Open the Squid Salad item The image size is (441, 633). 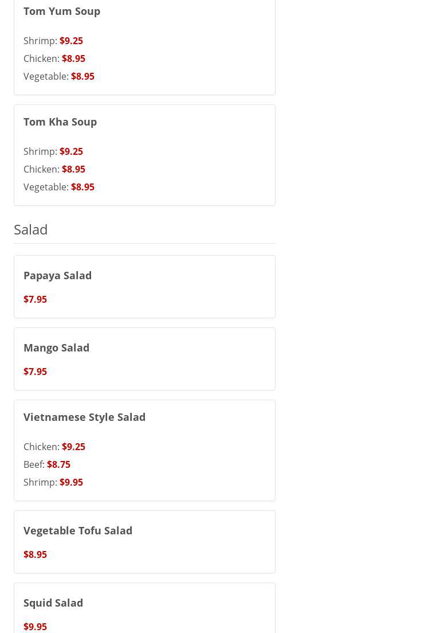point(53,603)
